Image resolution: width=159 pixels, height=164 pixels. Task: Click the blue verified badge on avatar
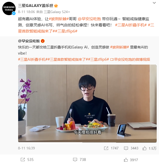[14, 13]
